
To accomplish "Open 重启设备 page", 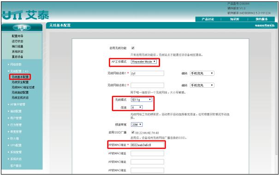I will 18,57.
